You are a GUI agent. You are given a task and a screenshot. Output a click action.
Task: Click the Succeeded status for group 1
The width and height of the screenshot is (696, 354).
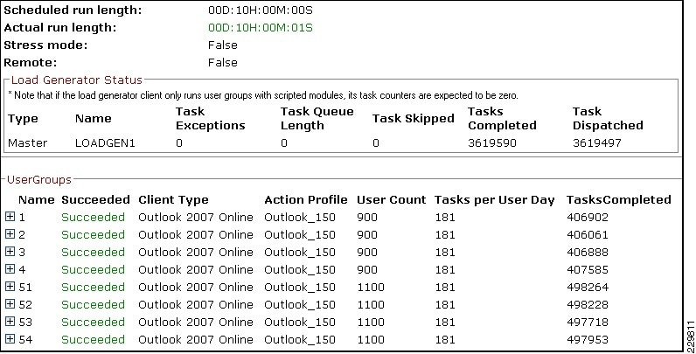93,217
